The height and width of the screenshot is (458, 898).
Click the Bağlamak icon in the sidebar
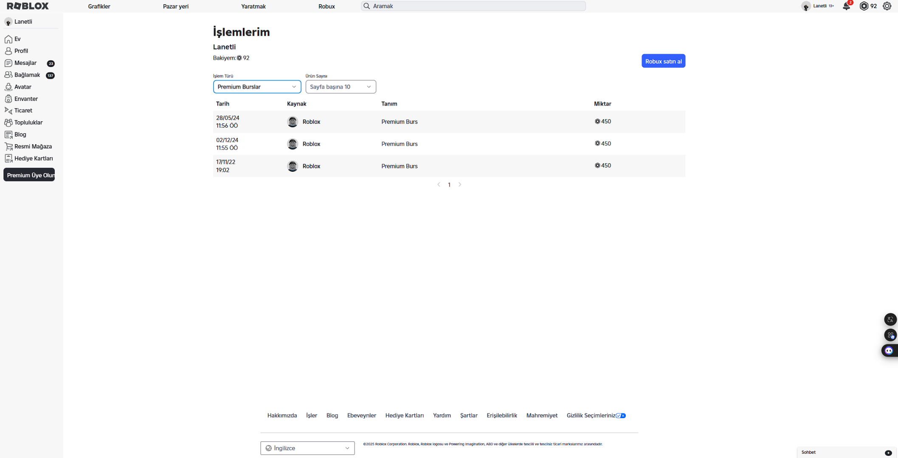point(8,75)
